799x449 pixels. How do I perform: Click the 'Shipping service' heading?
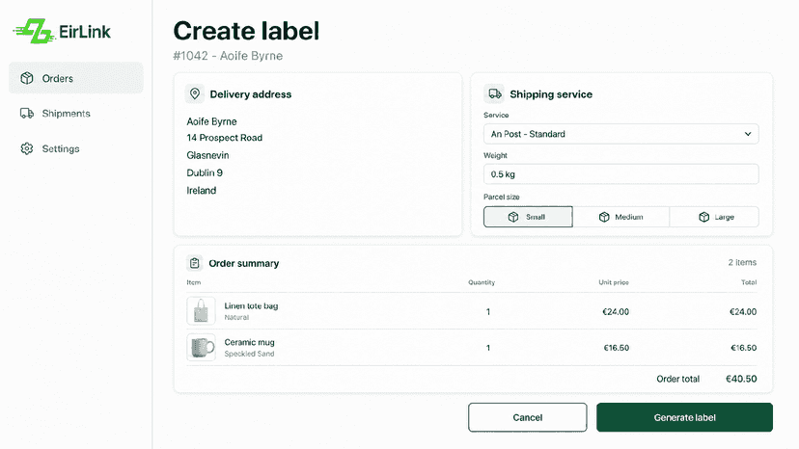pos(551,94)
